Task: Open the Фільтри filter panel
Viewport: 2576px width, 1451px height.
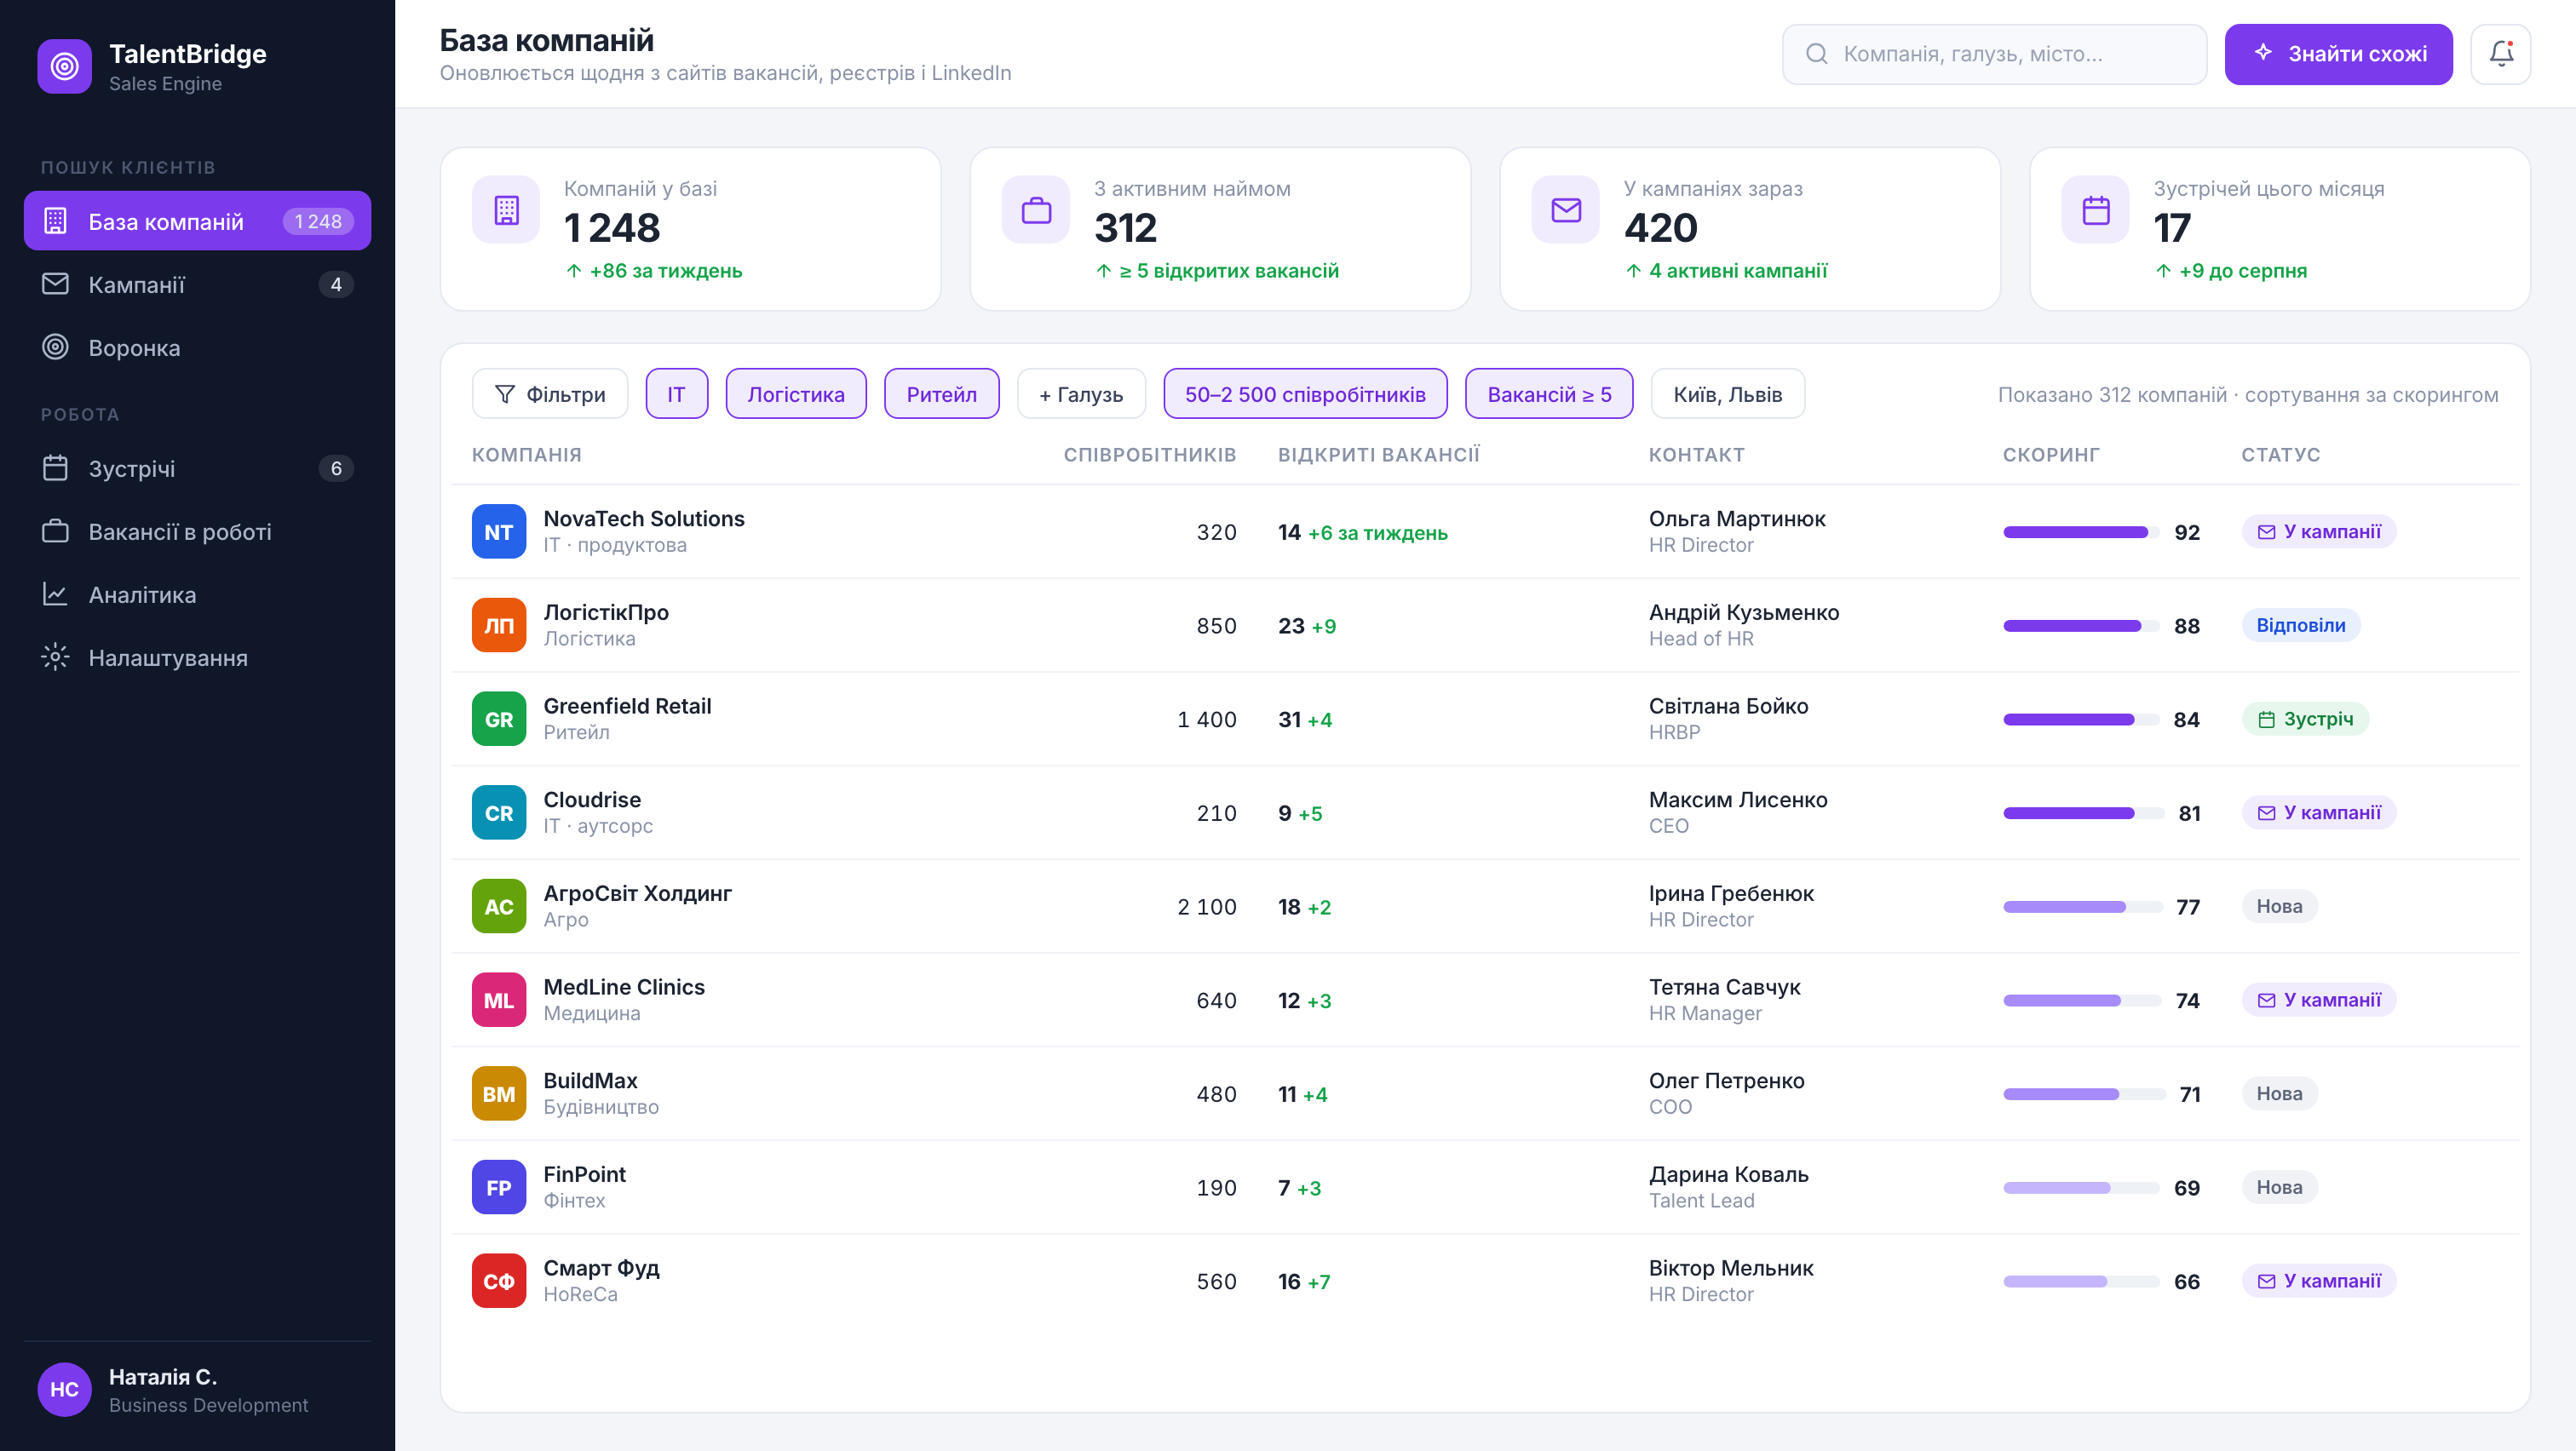Action: click(550, 393)
